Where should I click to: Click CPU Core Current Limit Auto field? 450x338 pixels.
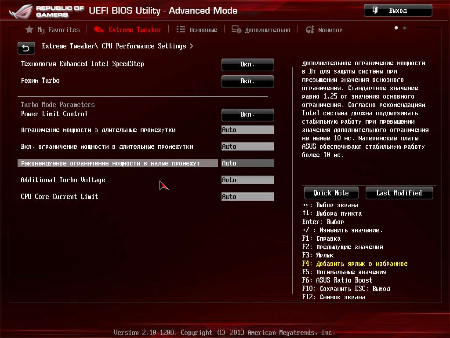pos(248,197)
